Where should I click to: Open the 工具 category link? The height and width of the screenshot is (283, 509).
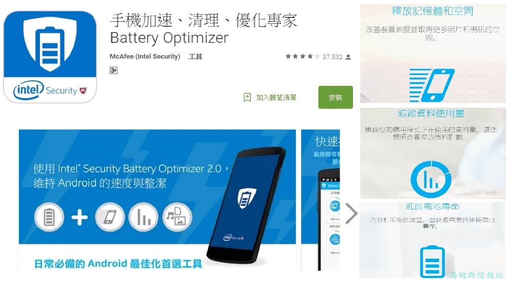(195, 57)
